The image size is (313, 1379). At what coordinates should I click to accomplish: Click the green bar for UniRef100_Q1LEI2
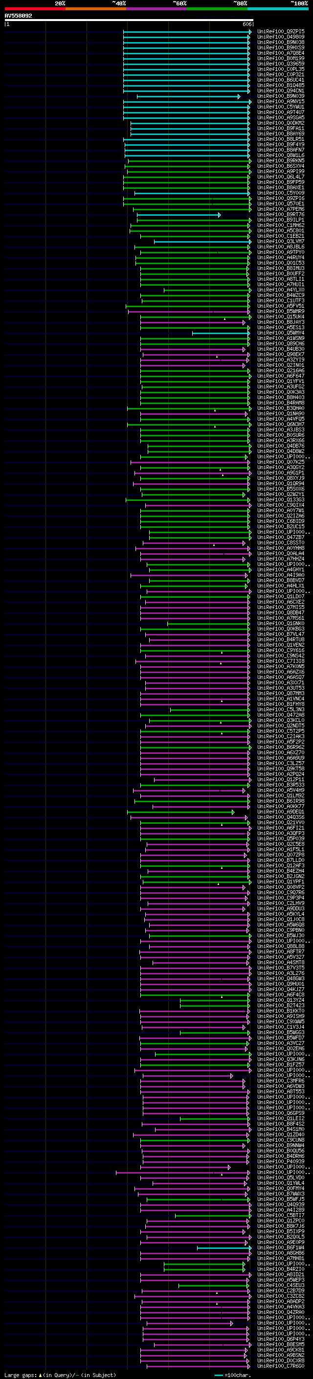215,1118
